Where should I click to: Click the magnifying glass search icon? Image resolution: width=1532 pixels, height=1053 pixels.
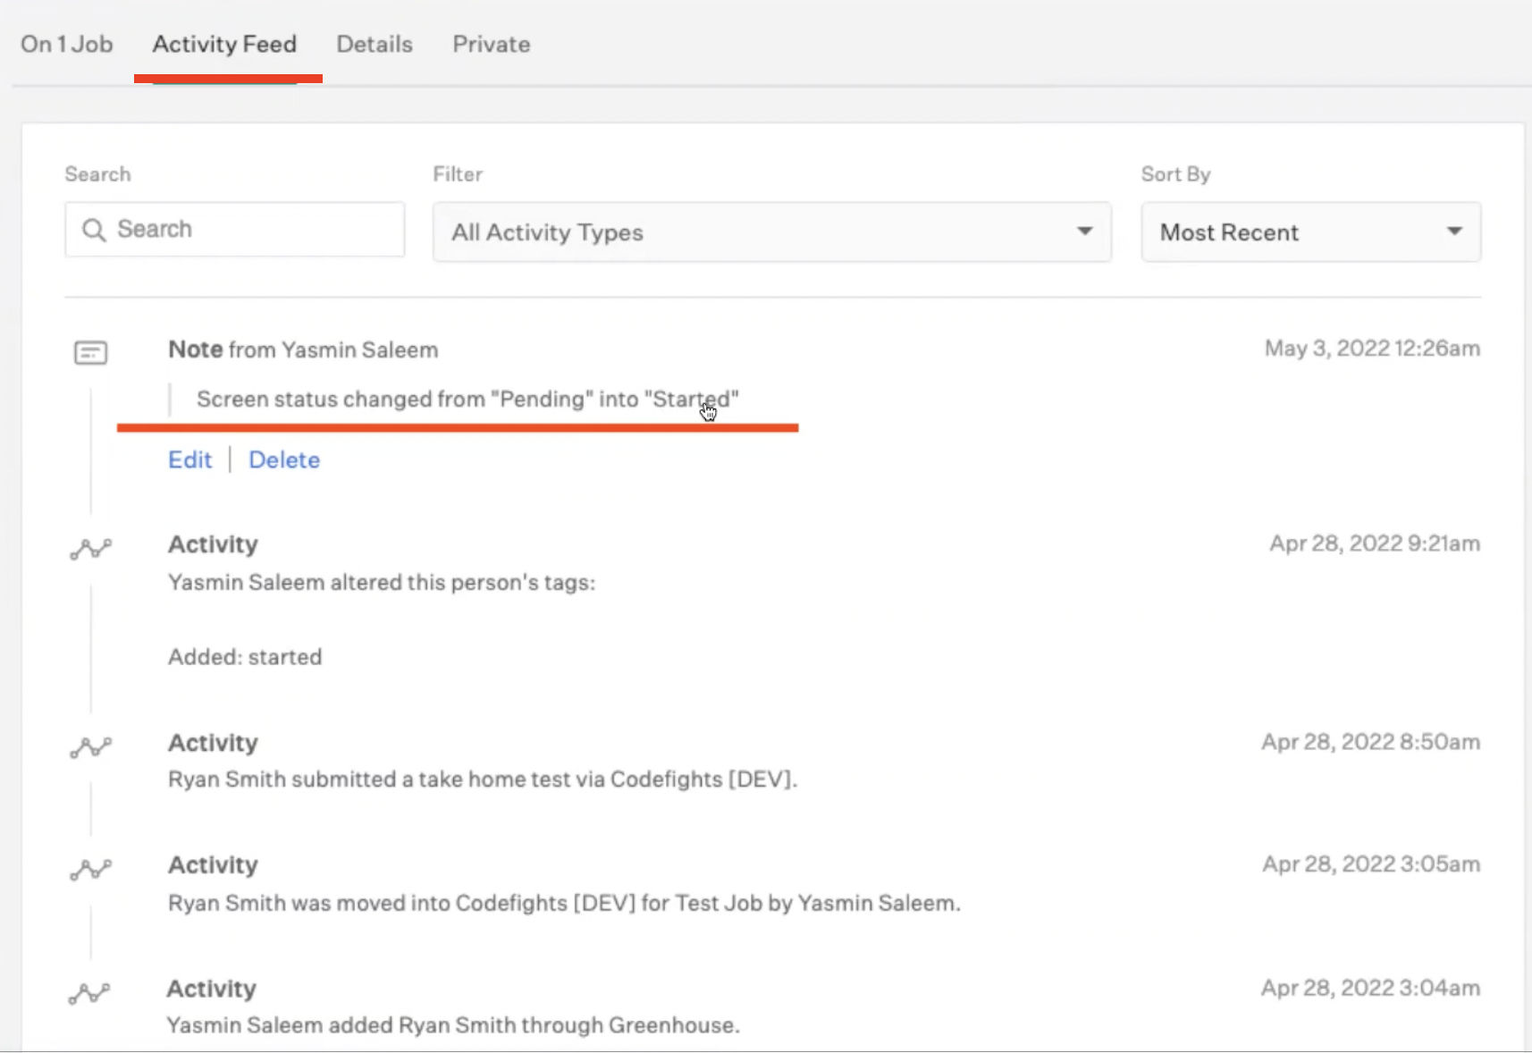tap(94, 230)
